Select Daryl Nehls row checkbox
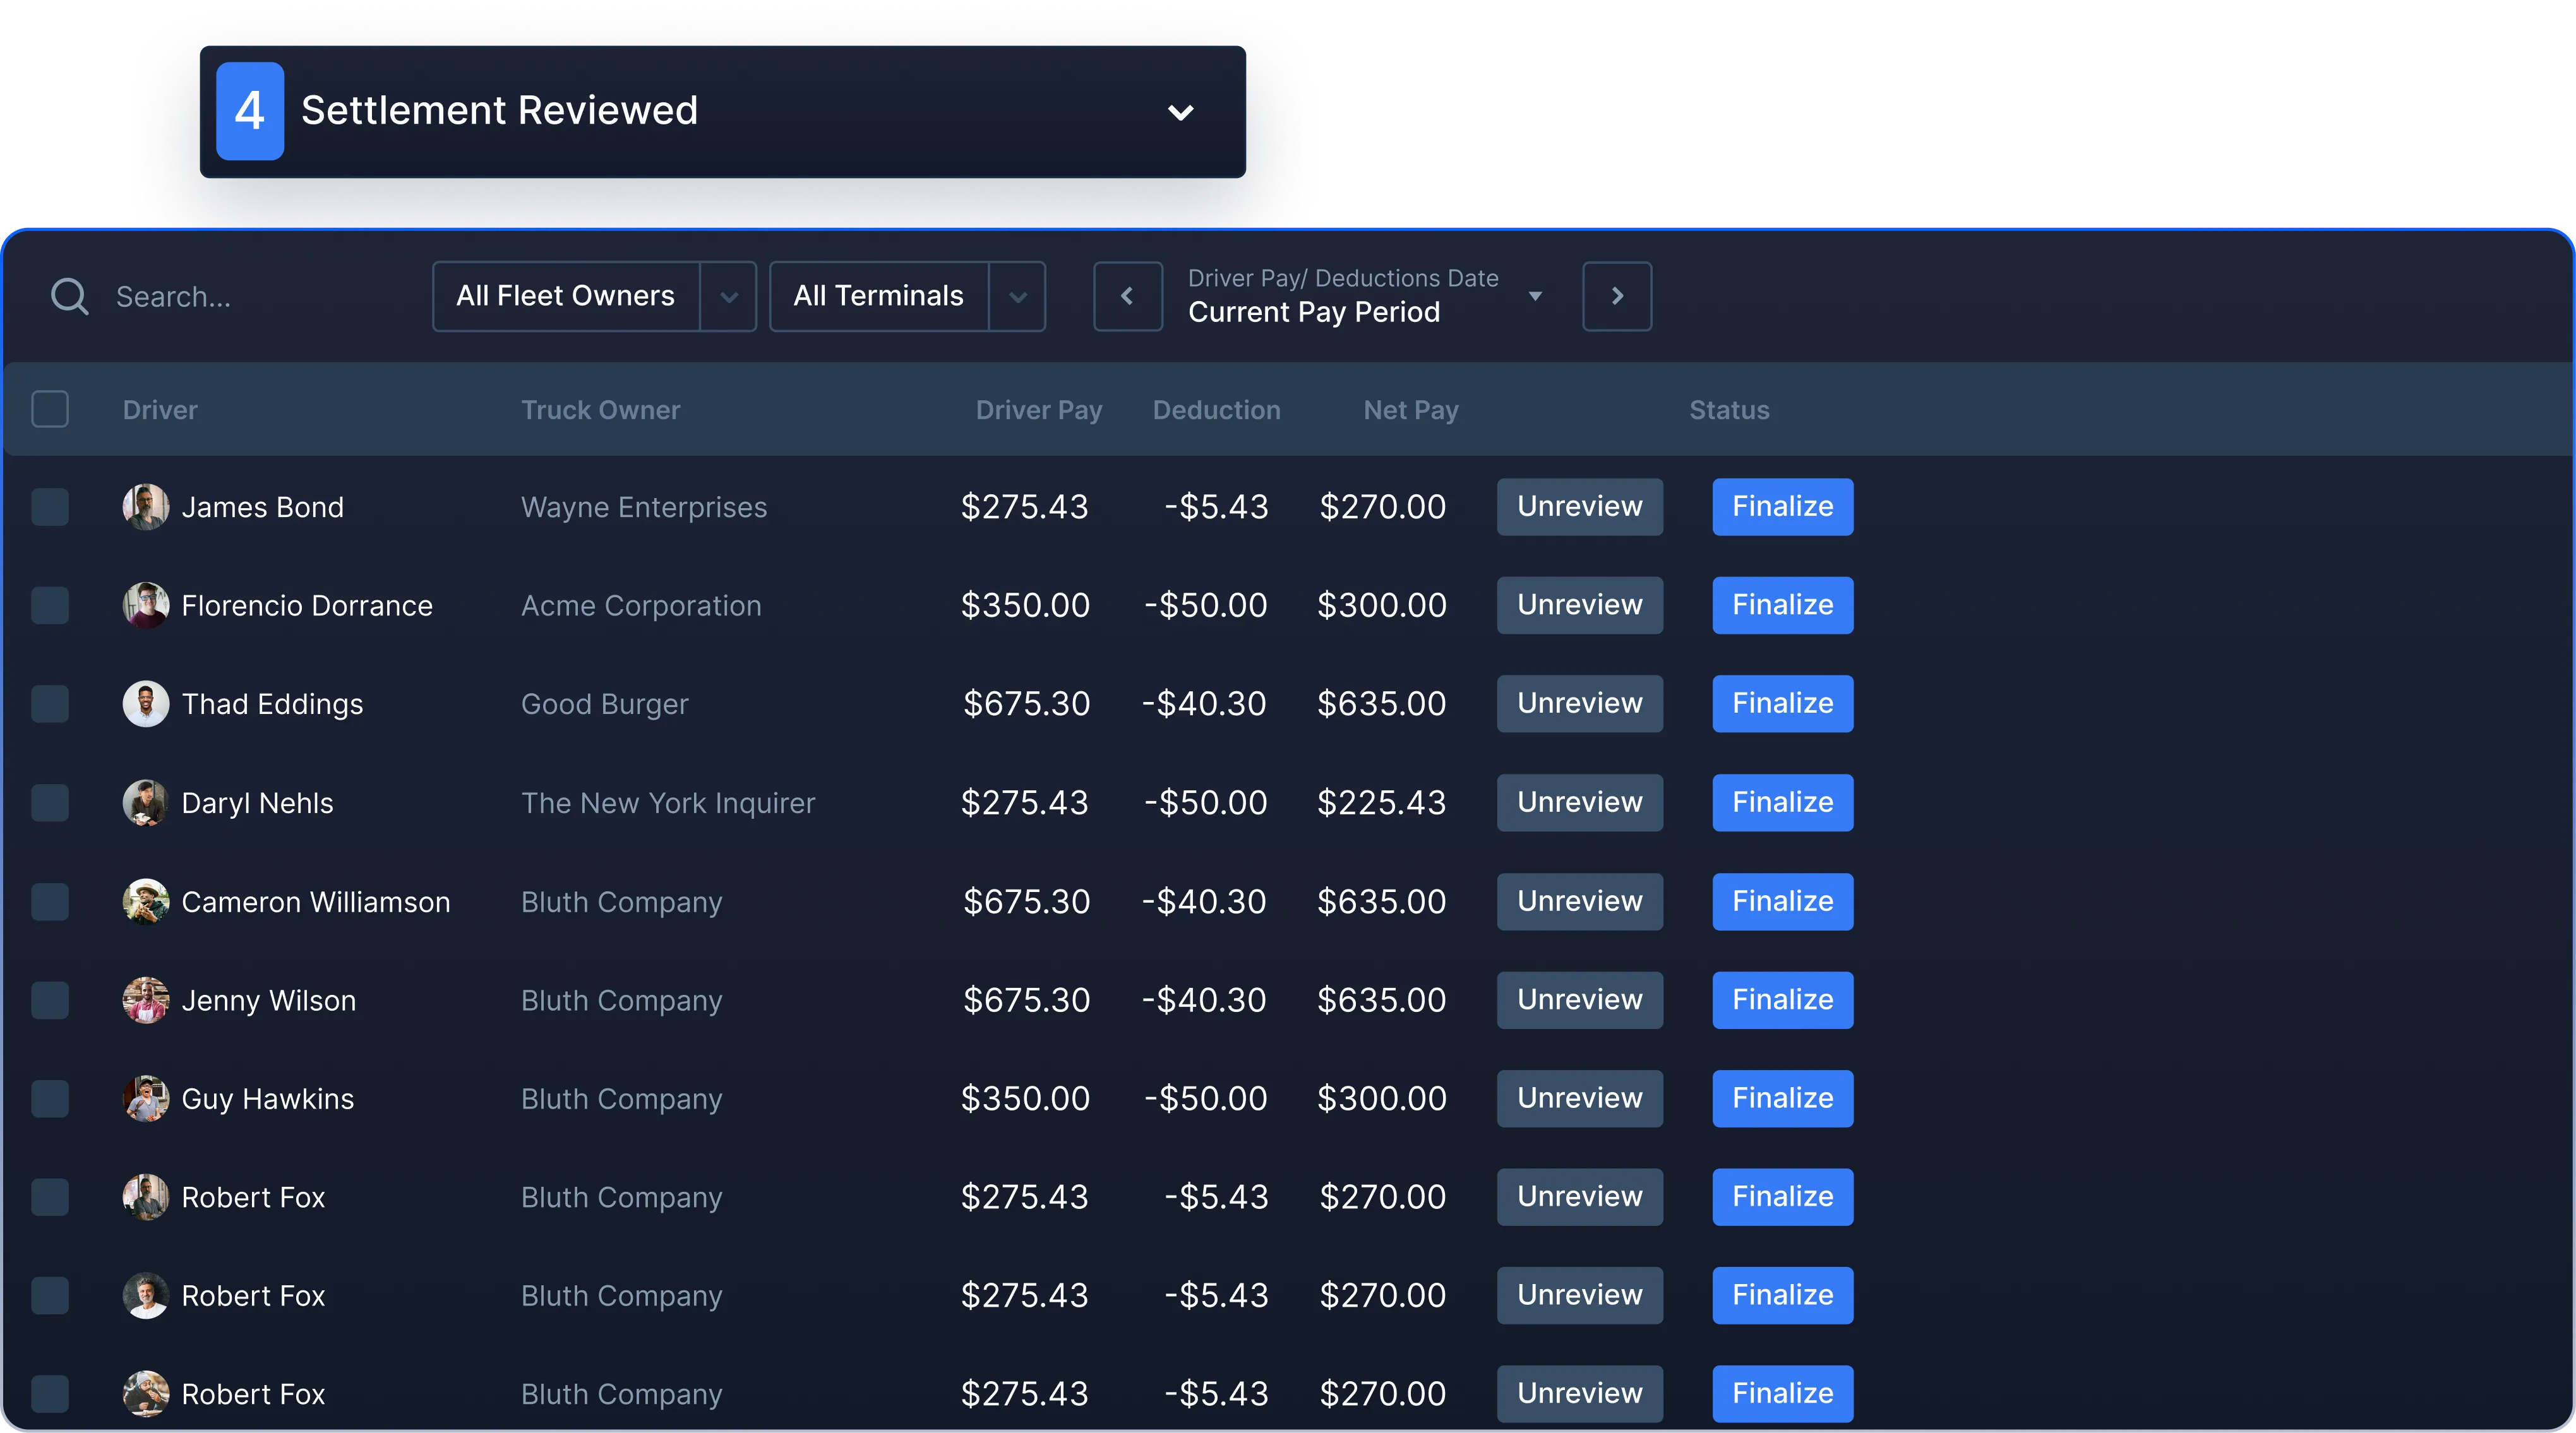Screen dimensions: 2576x1433 tap(50, 804)
